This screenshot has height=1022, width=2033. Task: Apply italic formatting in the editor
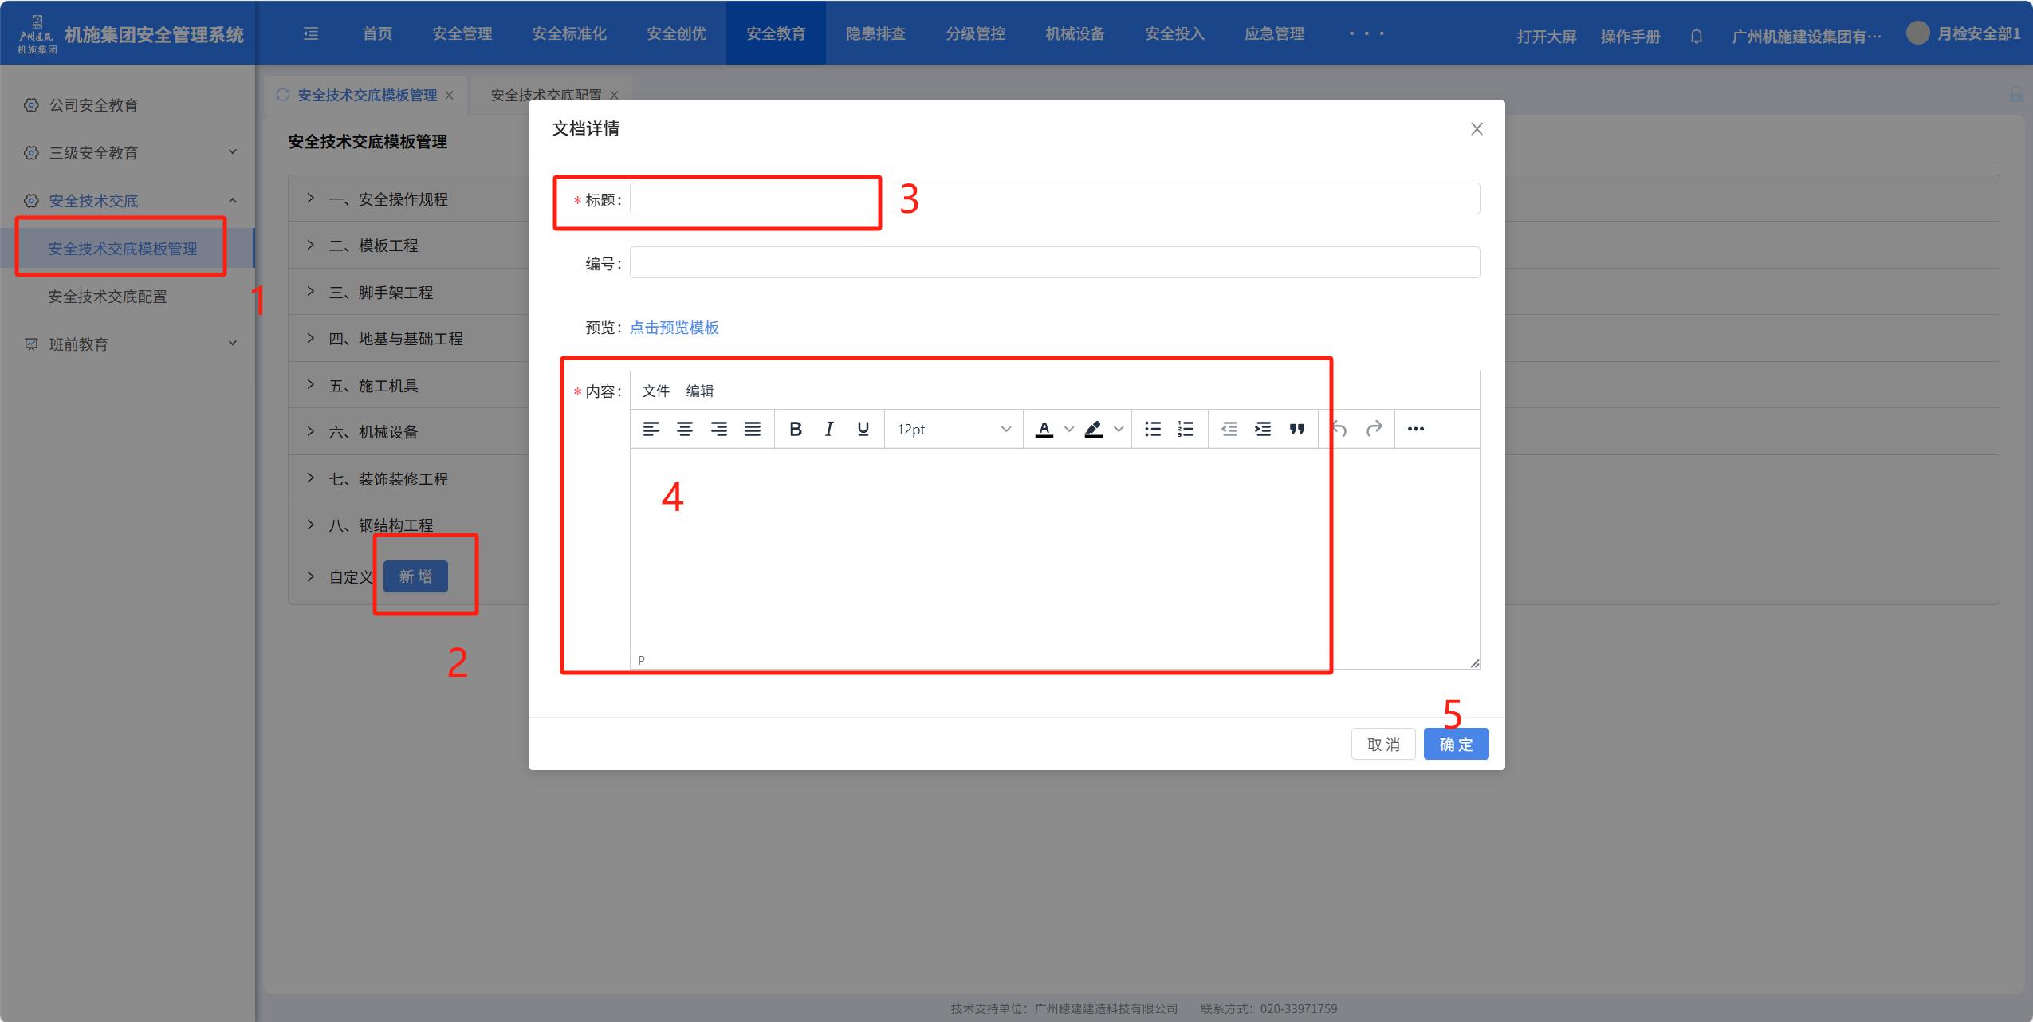pyautogui.click(x=829, y=429)
